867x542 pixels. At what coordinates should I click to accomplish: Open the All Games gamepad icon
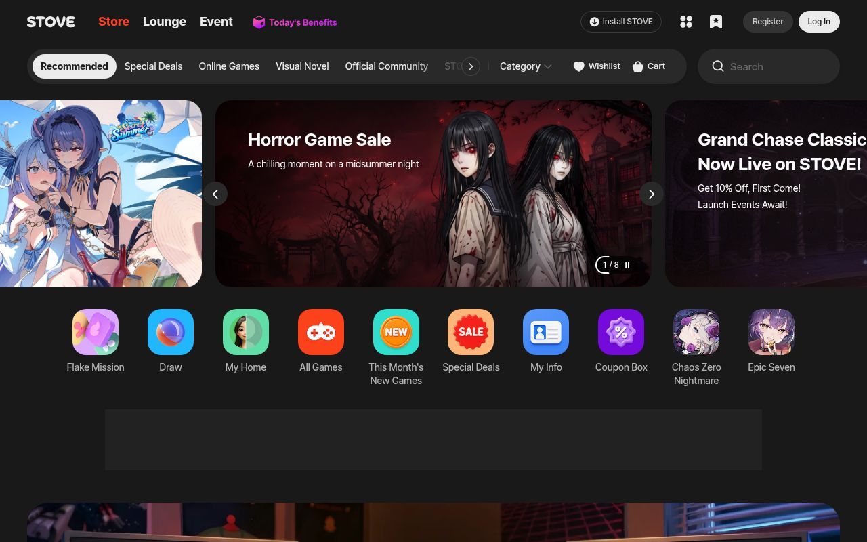pyautogui.click(x=321, y=332)
